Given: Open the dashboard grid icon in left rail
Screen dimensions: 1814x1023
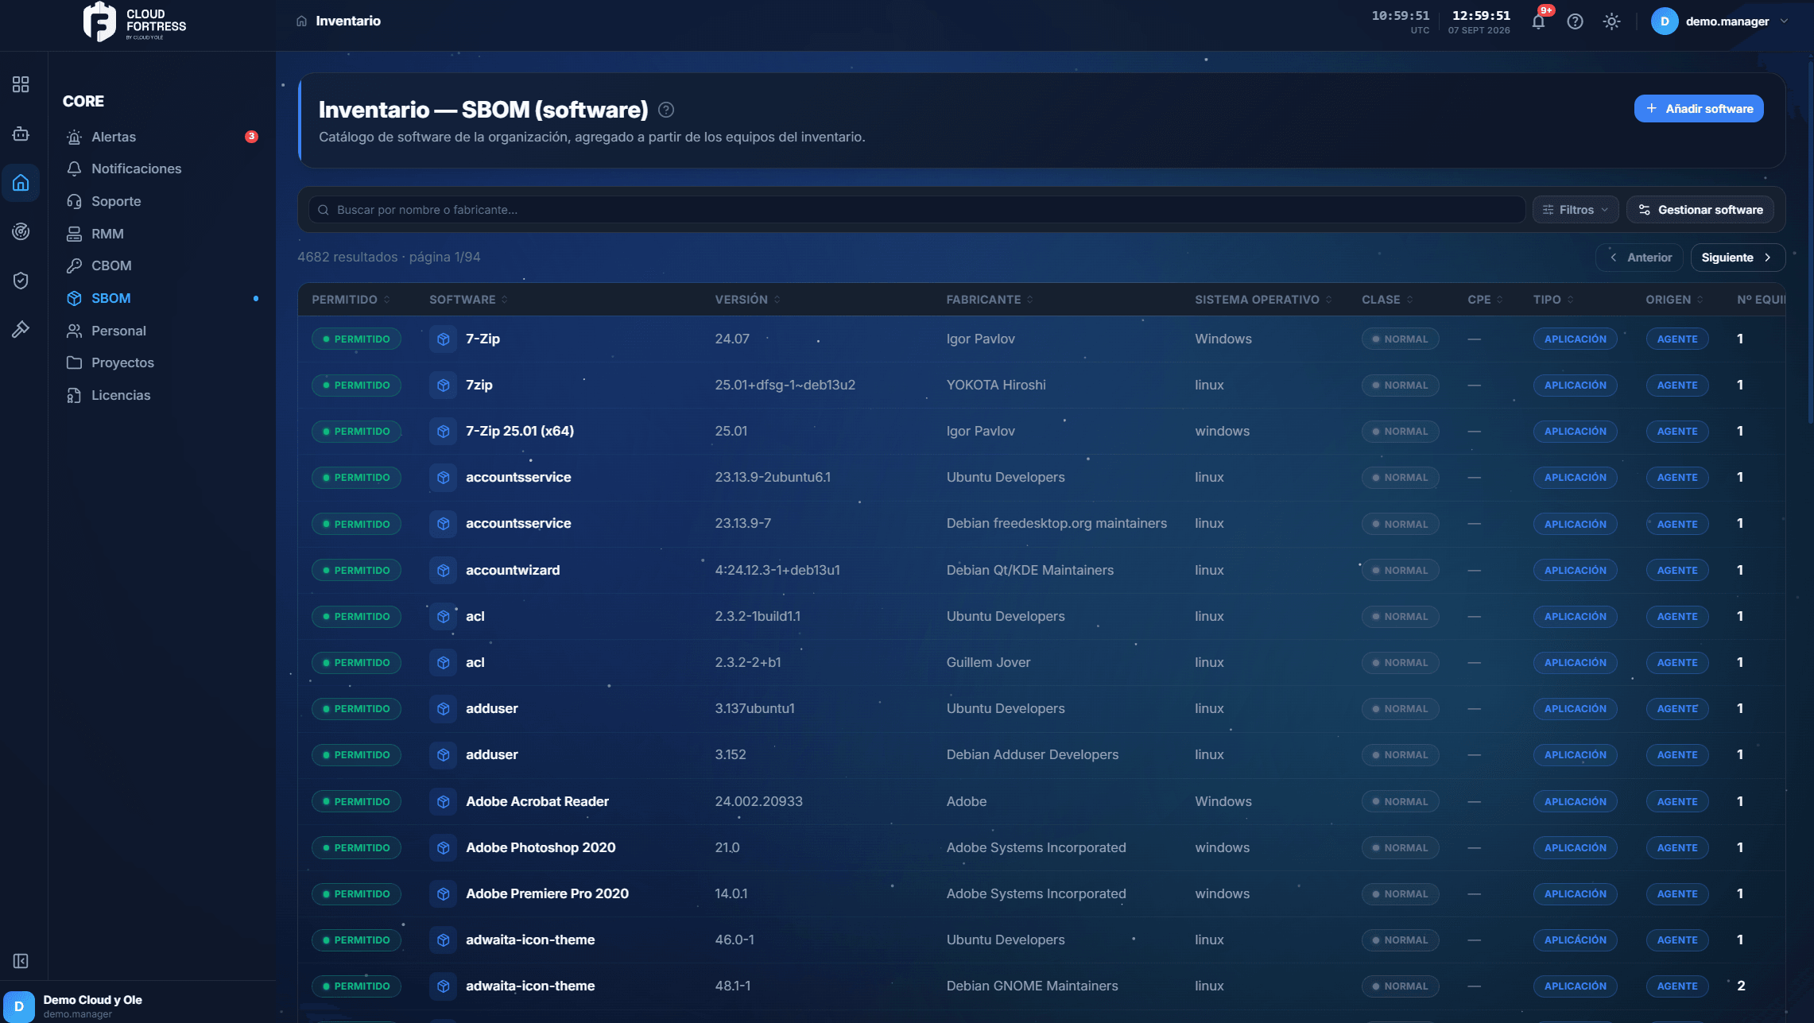Looking at the screenshot, I should click(x=21, y=84).
